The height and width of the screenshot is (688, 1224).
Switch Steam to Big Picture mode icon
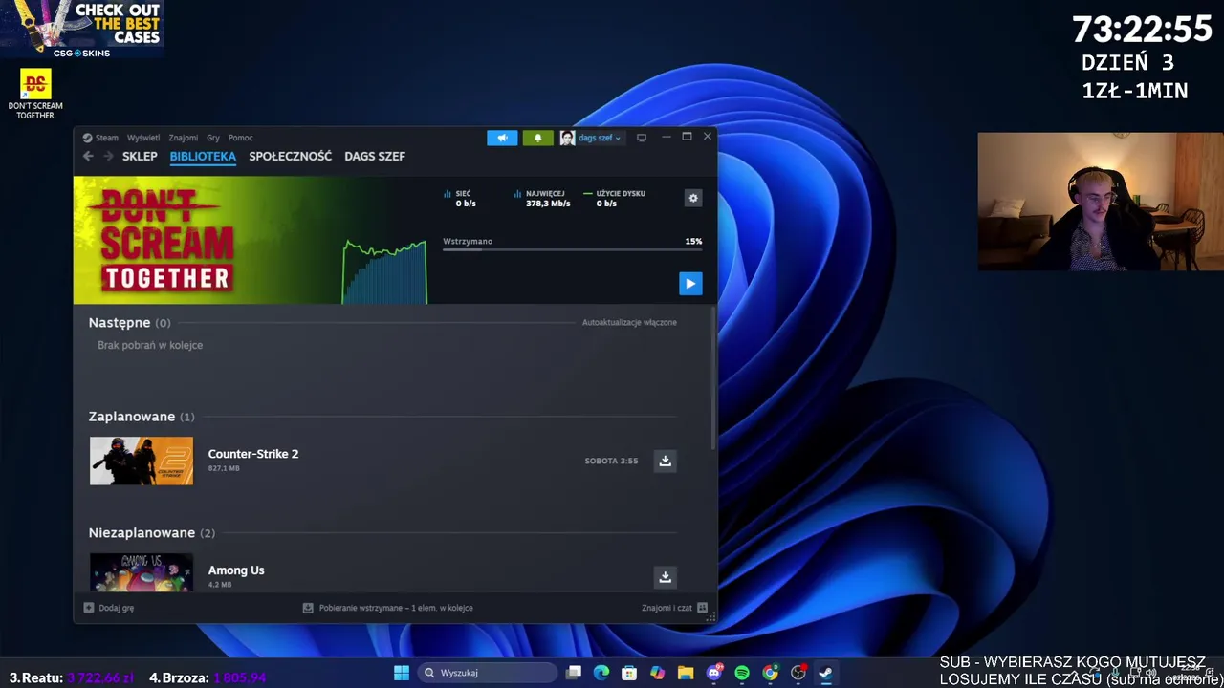coord(642,138)
